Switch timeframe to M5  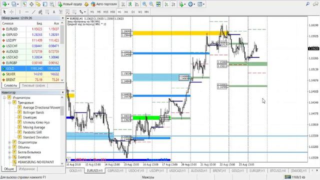pos(99,12)
